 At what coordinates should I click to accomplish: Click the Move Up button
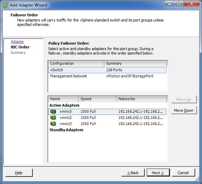[184, 99]
